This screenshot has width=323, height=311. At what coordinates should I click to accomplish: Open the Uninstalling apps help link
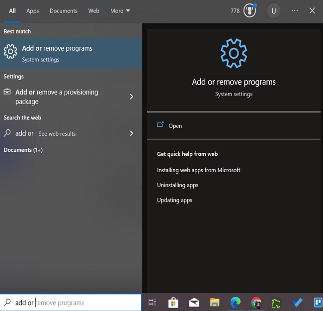coord(177,185)
